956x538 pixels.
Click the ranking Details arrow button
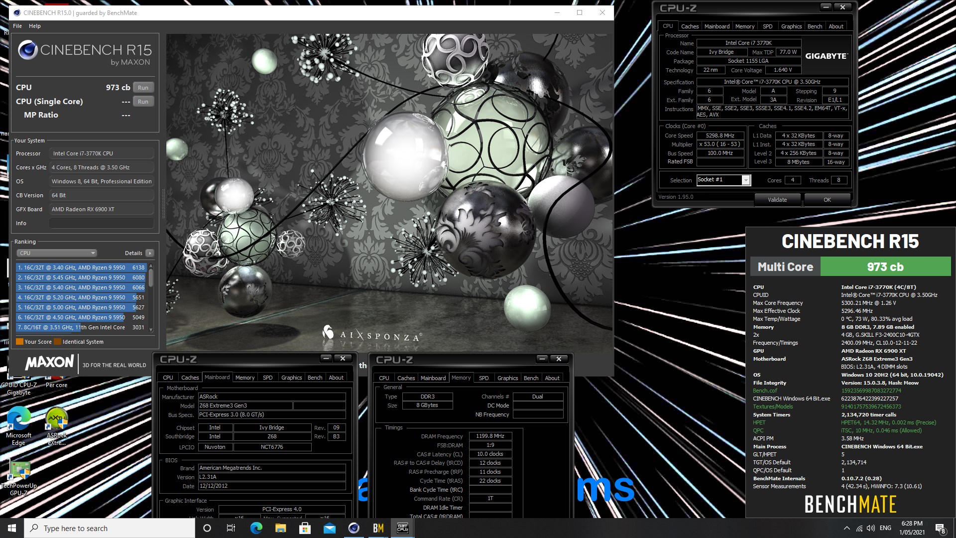(149, 253)
